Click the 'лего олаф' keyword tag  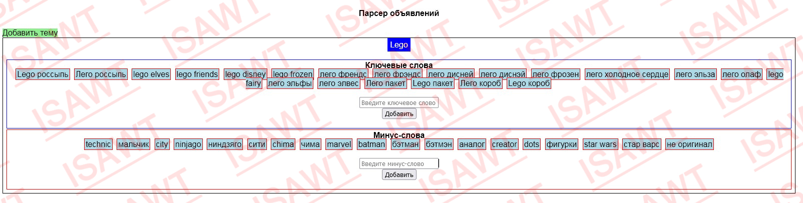click(x=741, y=74)
